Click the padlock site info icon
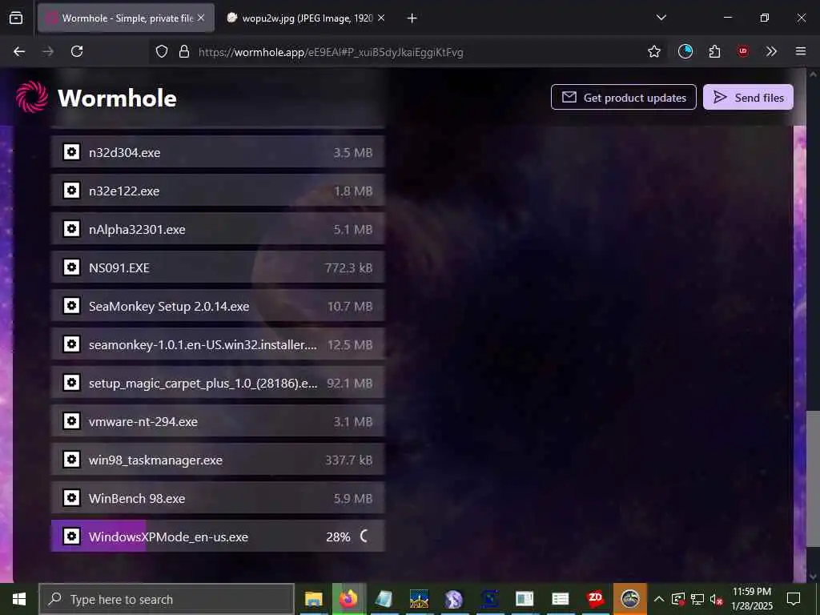820x615 pixels. tap(183, 51)
